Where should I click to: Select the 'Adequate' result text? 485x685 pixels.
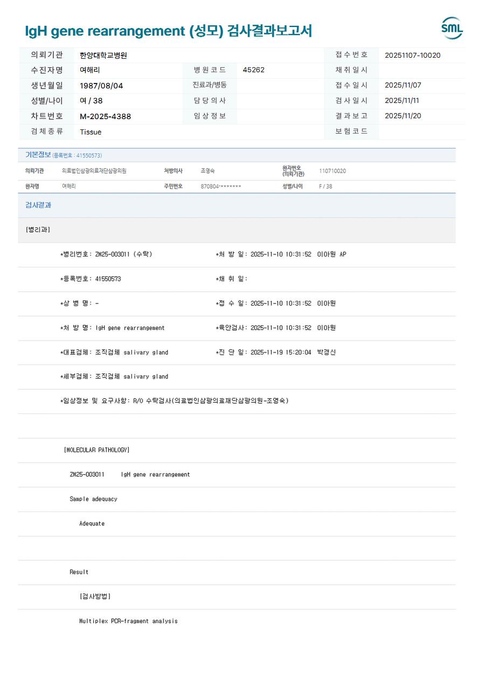(x=92, y=524)
